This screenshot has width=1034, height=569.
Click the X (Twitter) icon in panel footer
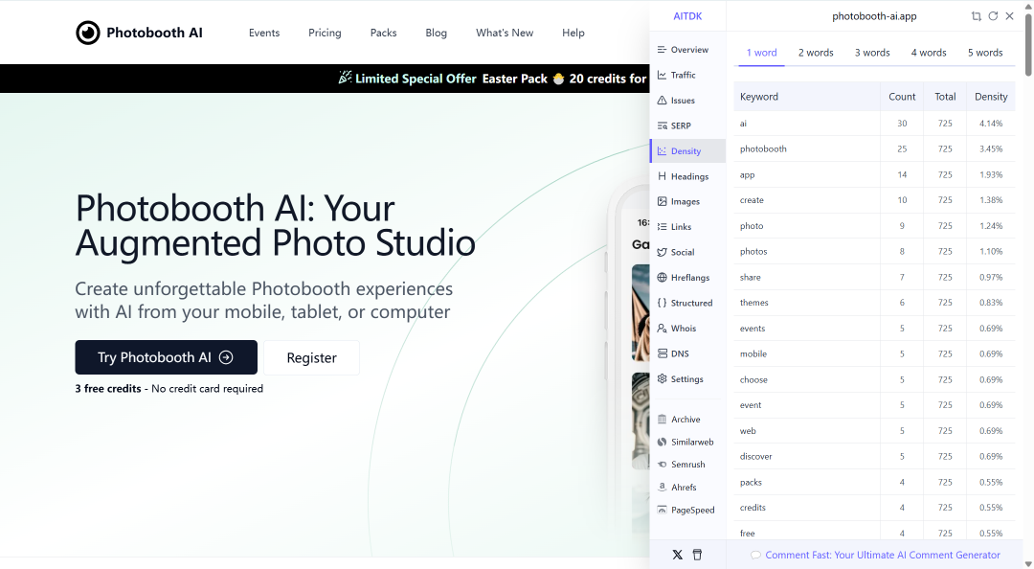677,555
